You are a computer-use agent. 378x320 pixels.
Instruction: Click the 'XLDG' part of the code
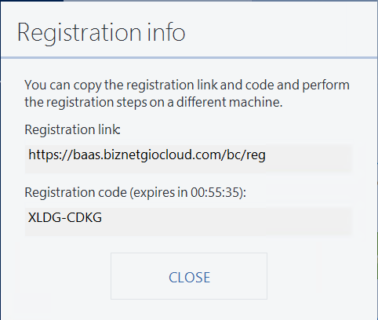(x=44, y=217)
